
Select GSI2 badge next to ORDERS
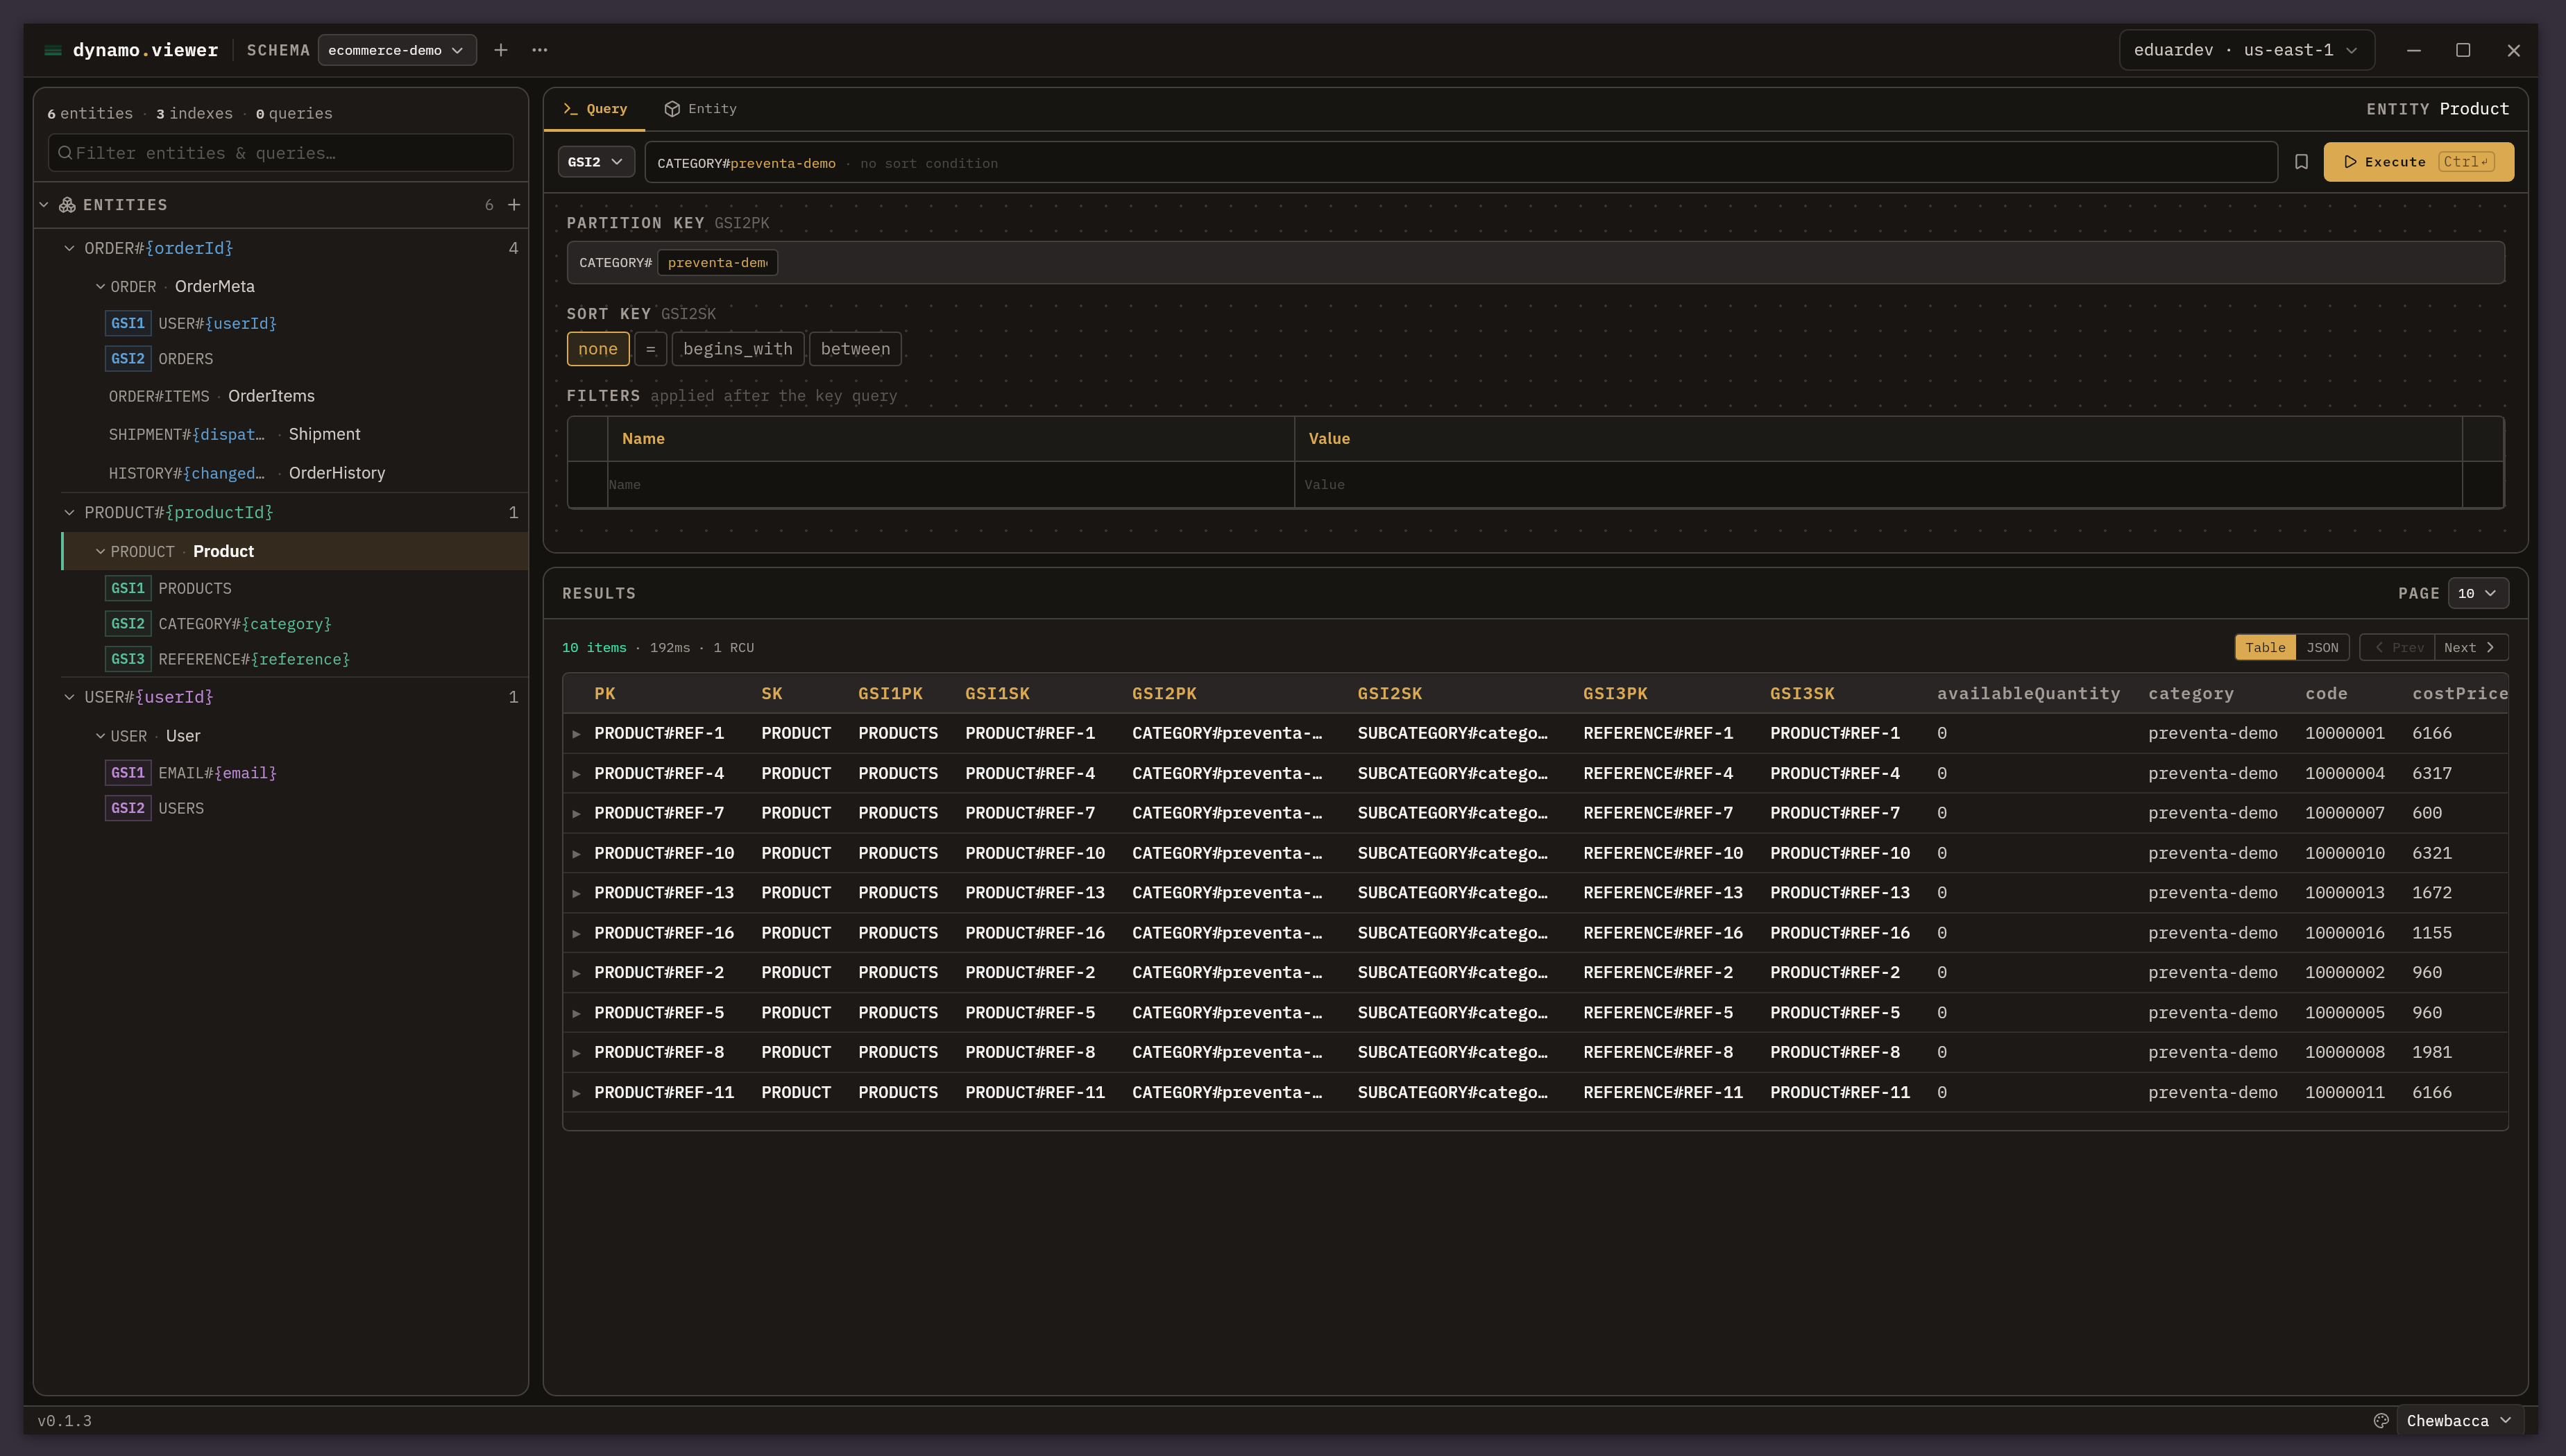point(128,359)
